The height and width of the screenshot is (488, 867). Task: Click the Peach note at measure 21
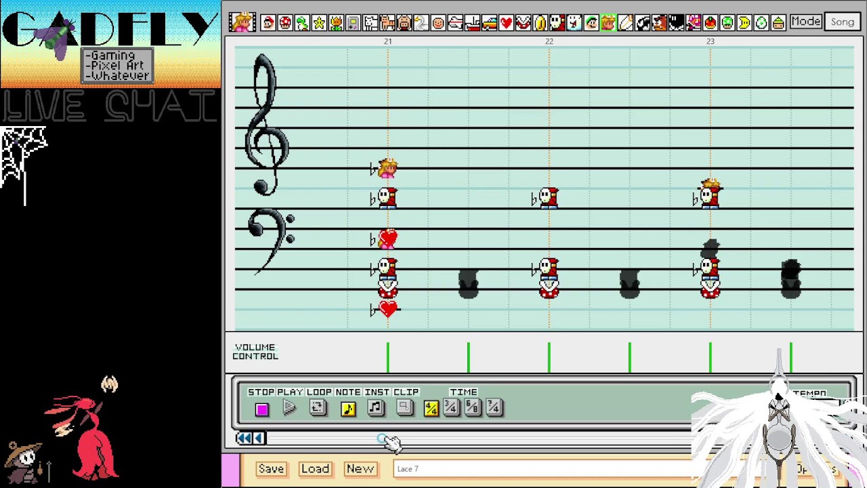(388, 168)
